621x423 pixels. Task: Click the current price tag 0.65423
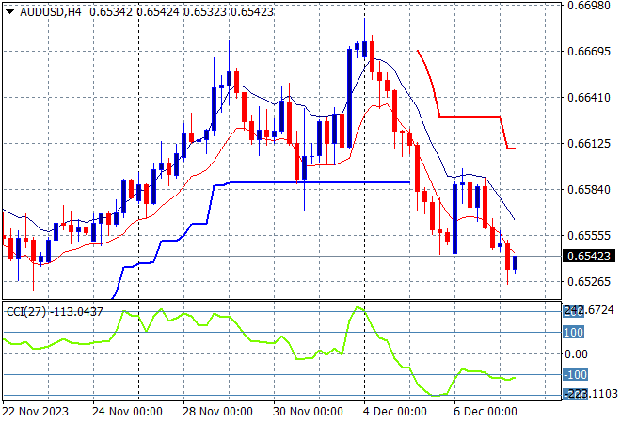589,256
